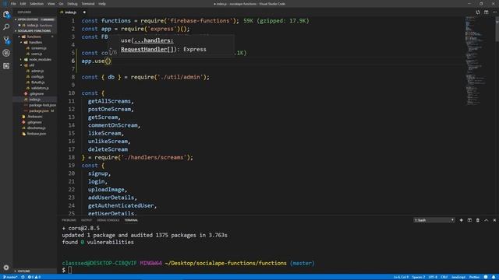Open the Extensions view in activity bar
Screen dimensions: 499x280
(6, 66)
